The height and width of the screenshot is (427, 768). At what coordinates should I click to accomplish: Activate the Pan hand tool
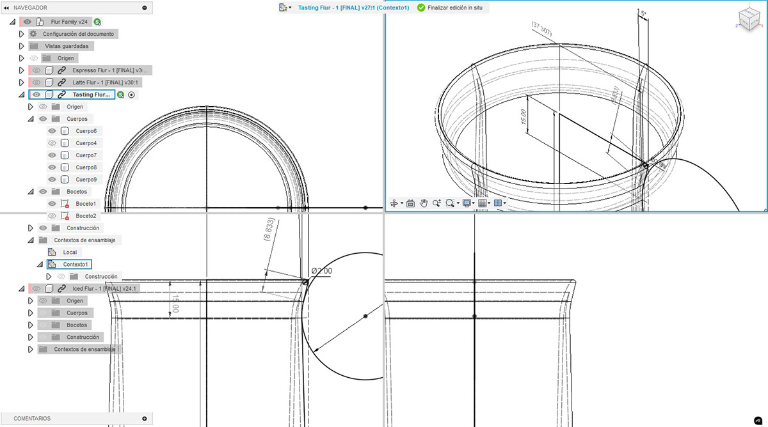coord(423,203)
